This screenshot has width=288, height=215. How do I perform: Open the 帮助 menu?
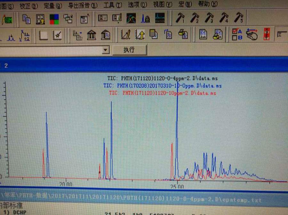pyautogui.click(x=208, y=4)
